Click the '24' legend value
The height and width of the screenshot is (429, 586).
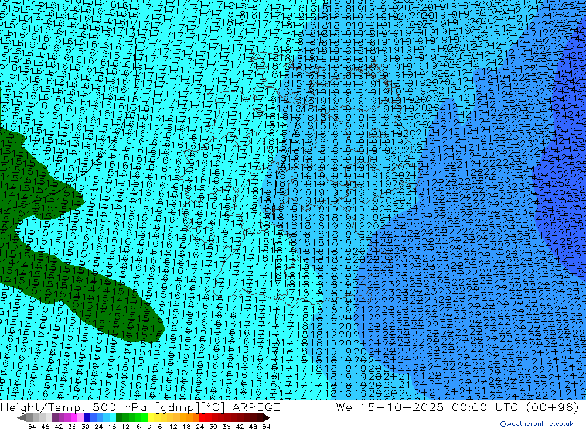click(x=200, y=427)
